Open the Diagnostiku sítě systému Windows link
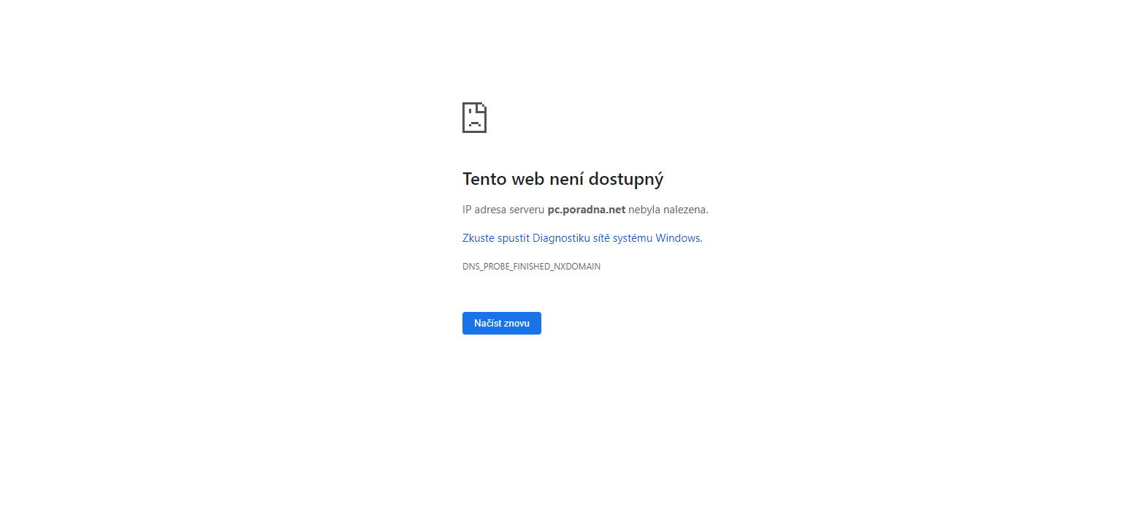 click(582, 238)
